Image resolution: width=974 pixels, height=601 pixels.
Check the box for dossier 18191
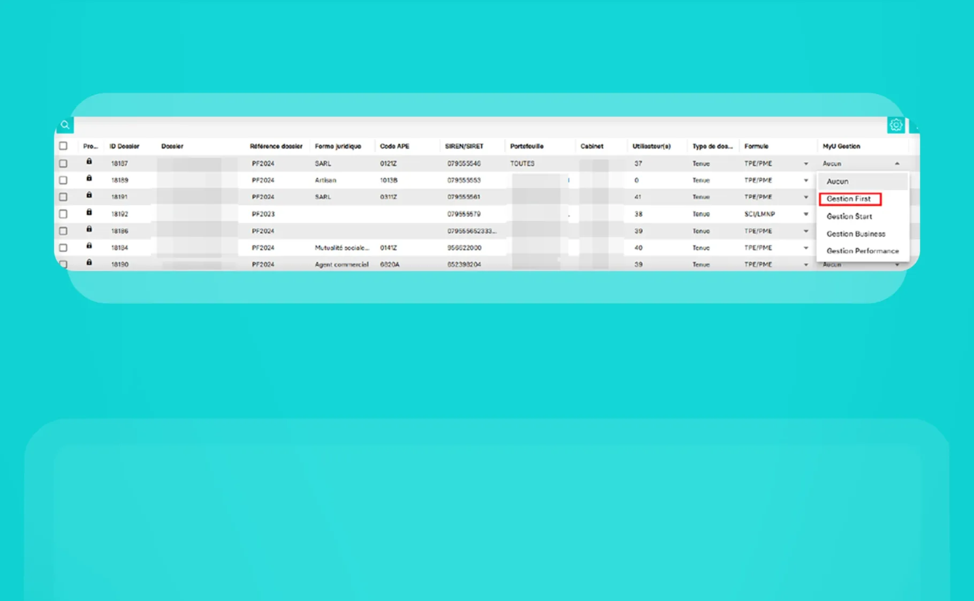pyautogui.click(x=63, y=197)
